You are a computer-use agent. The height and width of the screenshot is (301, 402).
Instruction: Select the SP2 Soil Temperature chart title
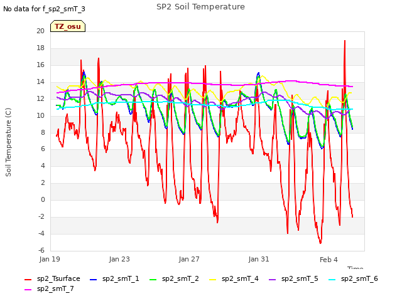[200, 7]
